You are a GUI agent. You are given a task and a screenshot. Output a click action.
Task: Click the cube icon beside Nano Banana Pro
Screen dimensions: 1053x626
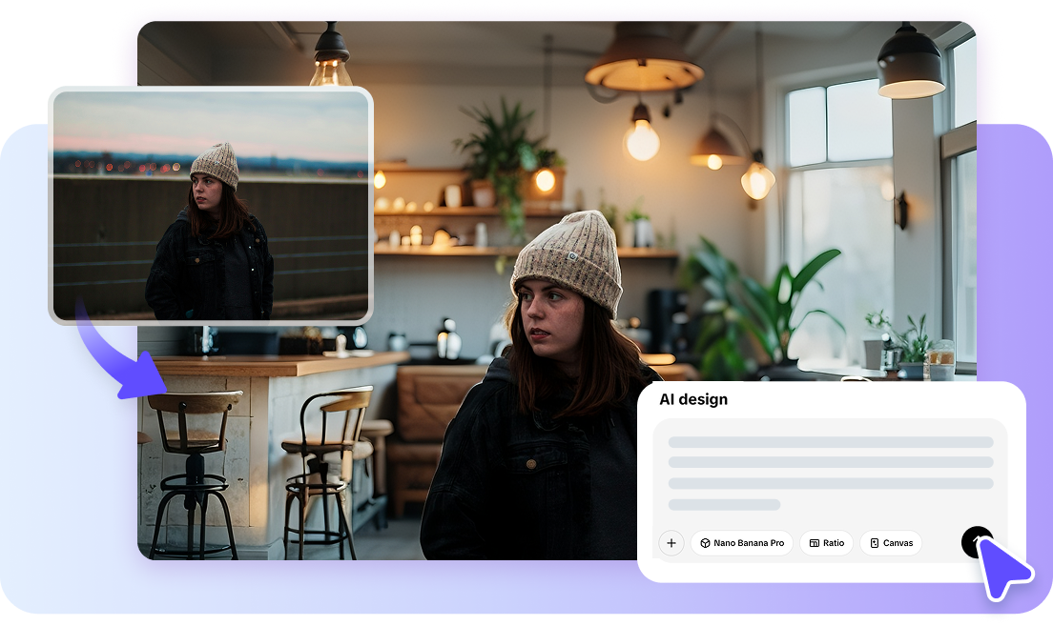(x=705, y=543)
